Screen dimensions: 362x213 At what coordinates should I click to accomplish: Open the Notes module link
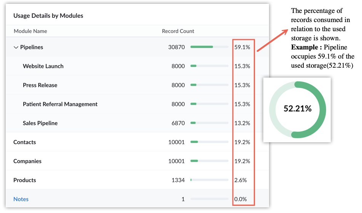[21, 199]
